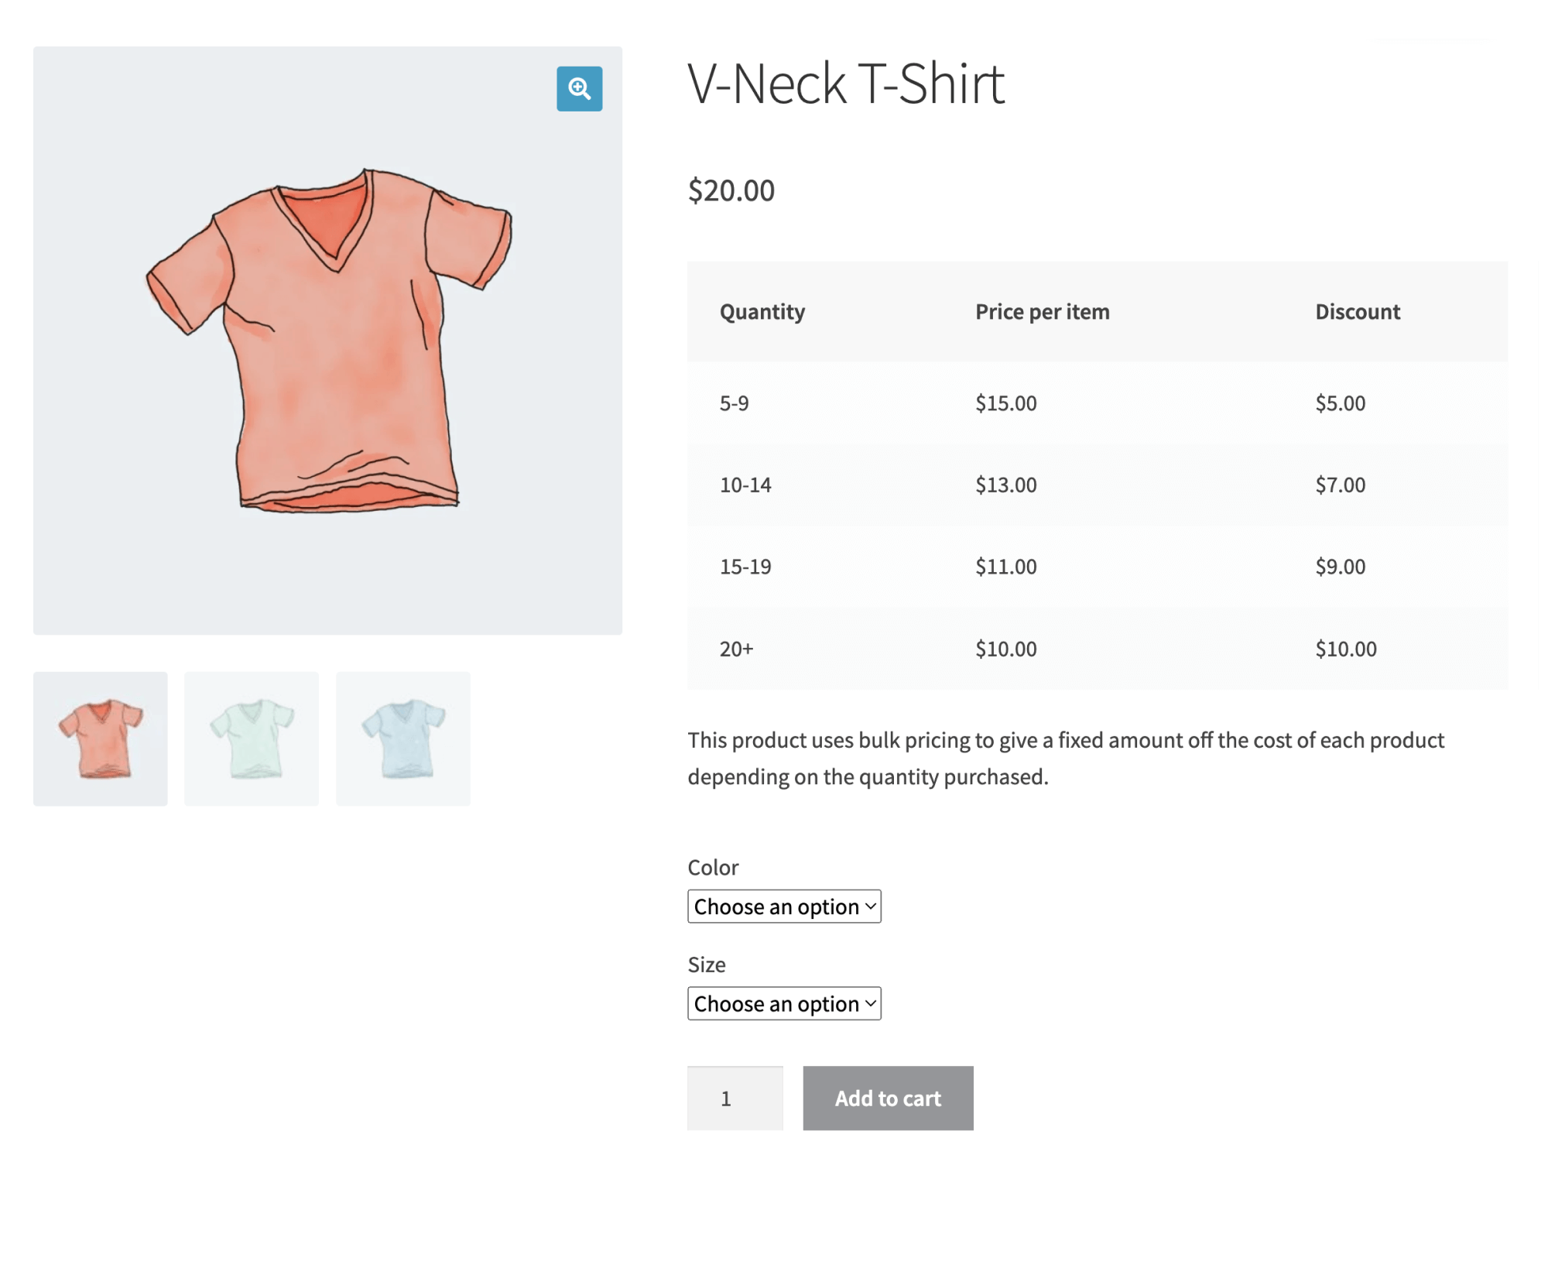1548x1285 pixels.
Task: Click the quantity input field
Action: point(734,1098)
